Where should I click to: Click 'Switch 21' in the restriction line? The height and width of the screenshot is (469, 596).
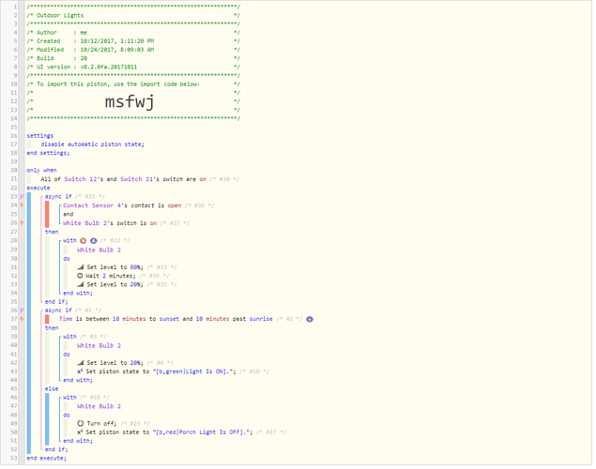point(137,179)
